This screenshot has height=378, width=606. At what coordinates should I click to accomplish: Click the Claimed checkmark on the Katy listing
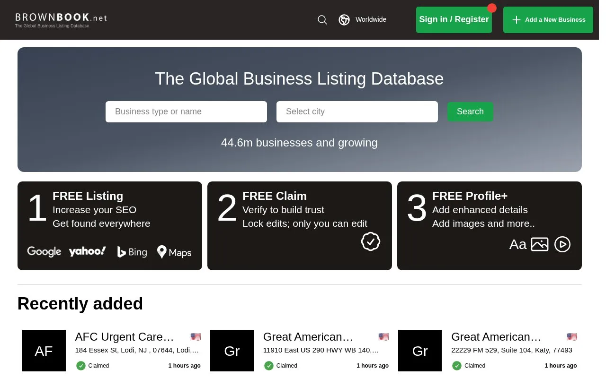click(x=457, y=366)
